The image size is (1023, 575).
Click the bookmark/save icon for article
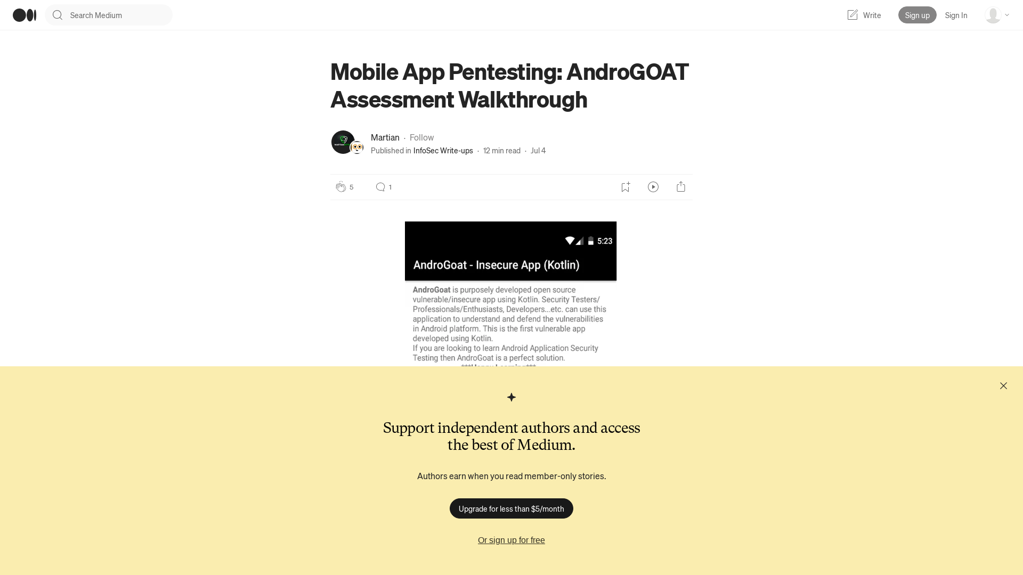click(x=626, y=187)
